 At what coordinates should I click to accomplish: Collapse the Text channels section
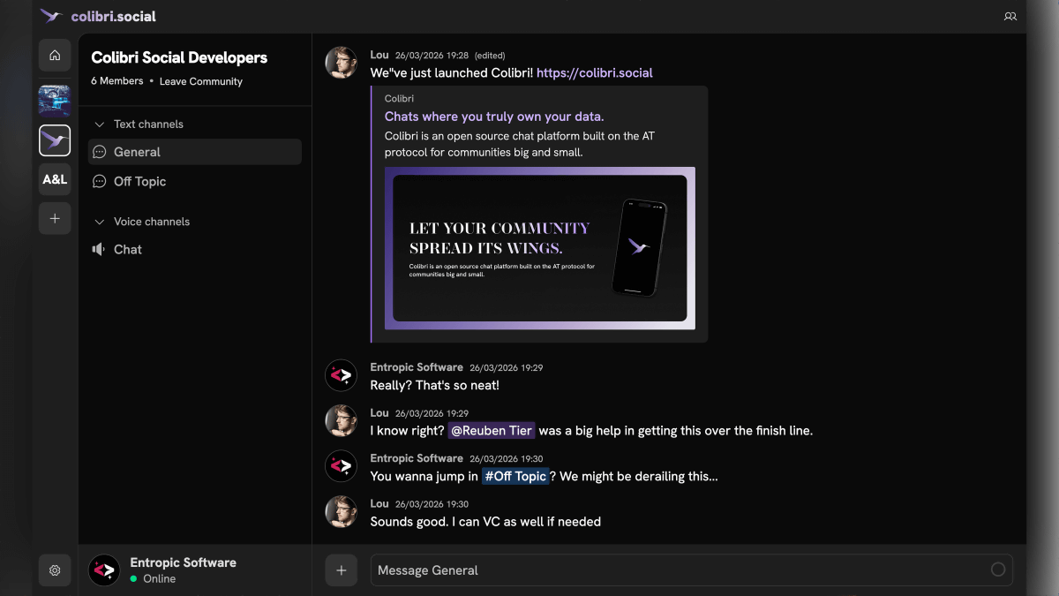[100, 124]
